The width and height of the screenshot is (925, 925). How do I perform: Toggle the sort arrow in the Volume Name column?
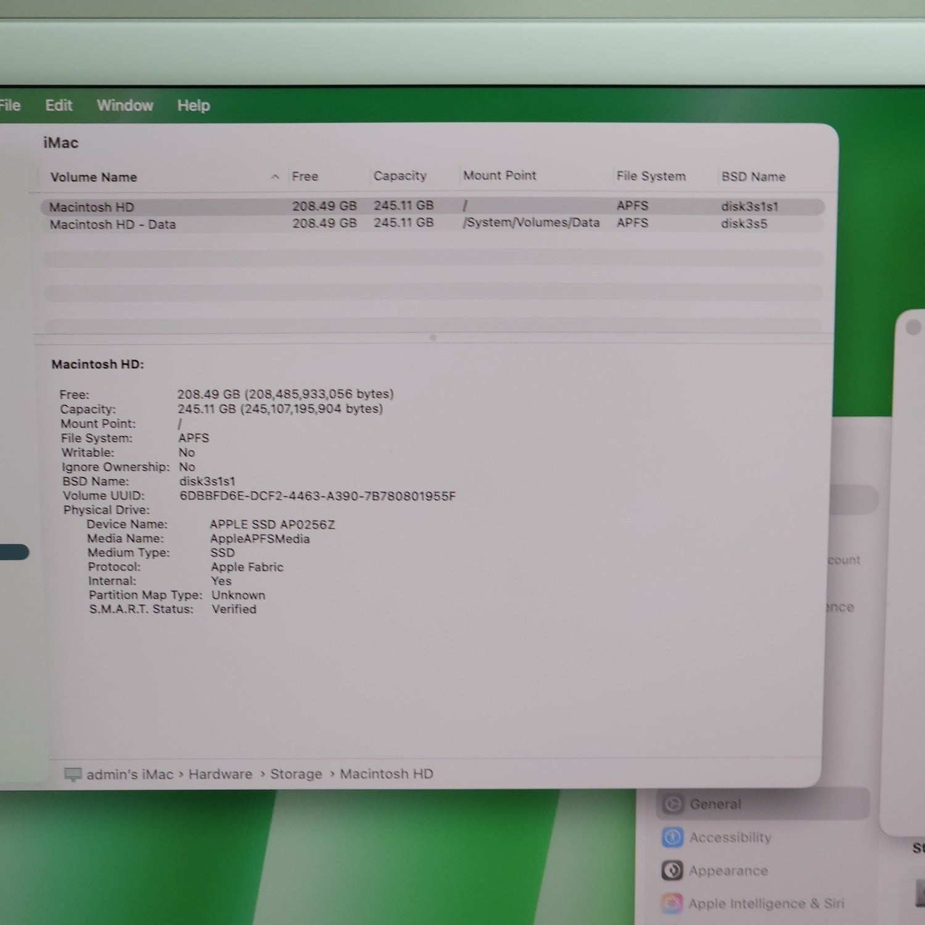[x=275, y=177]
